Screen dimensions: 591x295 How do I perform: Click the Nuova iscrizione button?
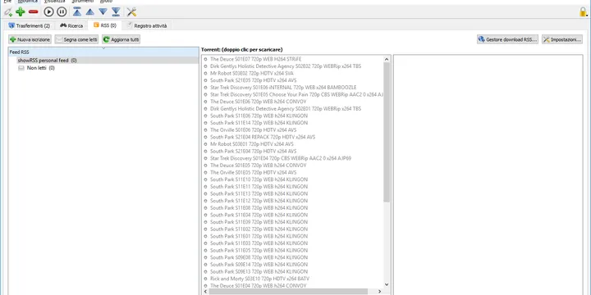30,39
